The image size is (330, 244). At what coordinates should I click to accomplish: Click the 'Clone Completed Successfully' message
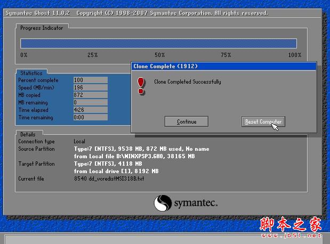tap(188, 82)
